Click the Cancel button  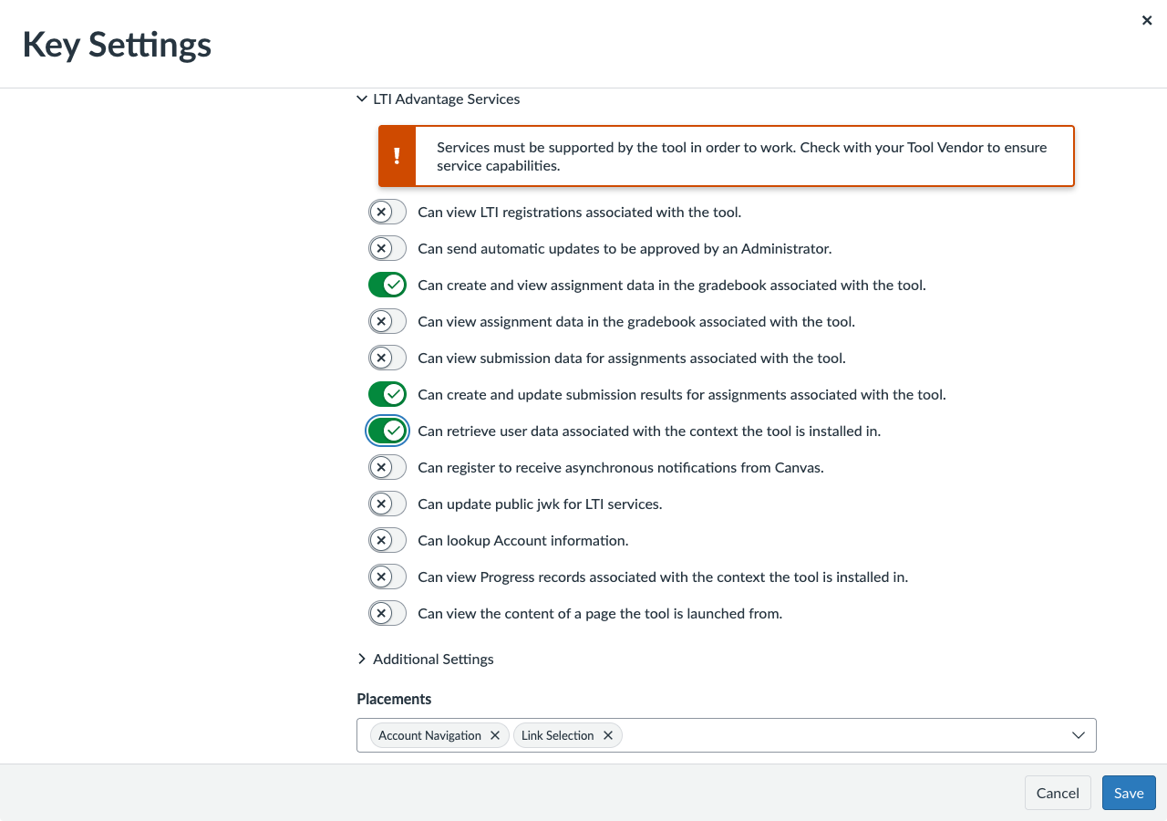coord(1058,793)
